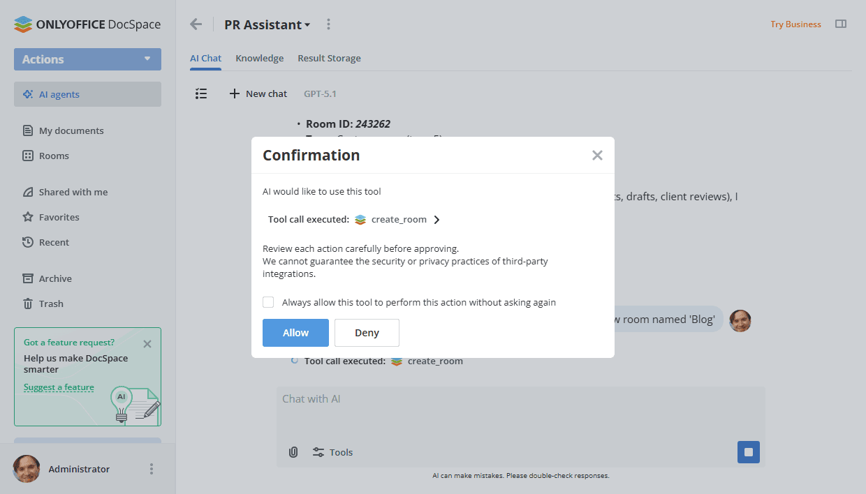Click the Allow button in Confirmation dialog
The height and width of the screenshot is (494, 866).
[295, 333]
